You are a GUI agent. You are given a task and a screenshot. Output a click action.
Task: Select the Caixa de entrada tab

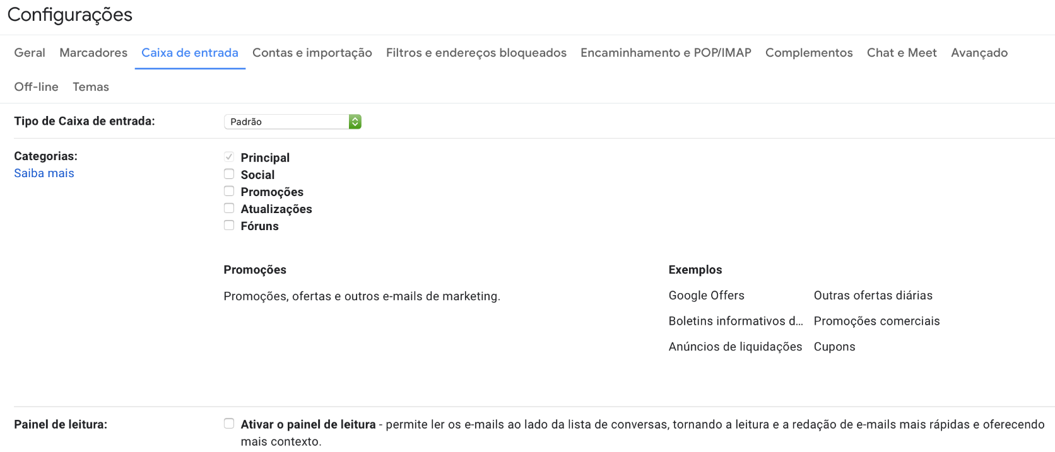(190, 53)
